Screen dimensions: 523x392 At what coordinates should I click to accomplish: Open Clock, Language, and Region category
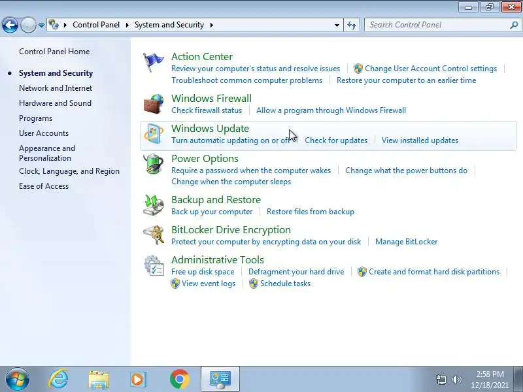[x=69, y=171]
